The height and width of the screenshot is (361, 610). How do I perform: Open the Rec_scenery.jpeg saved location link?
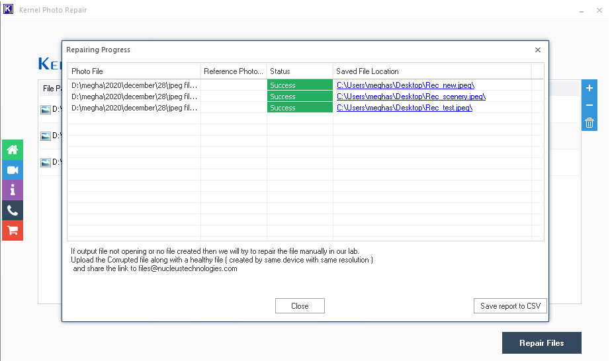click(x=412, y=97)
